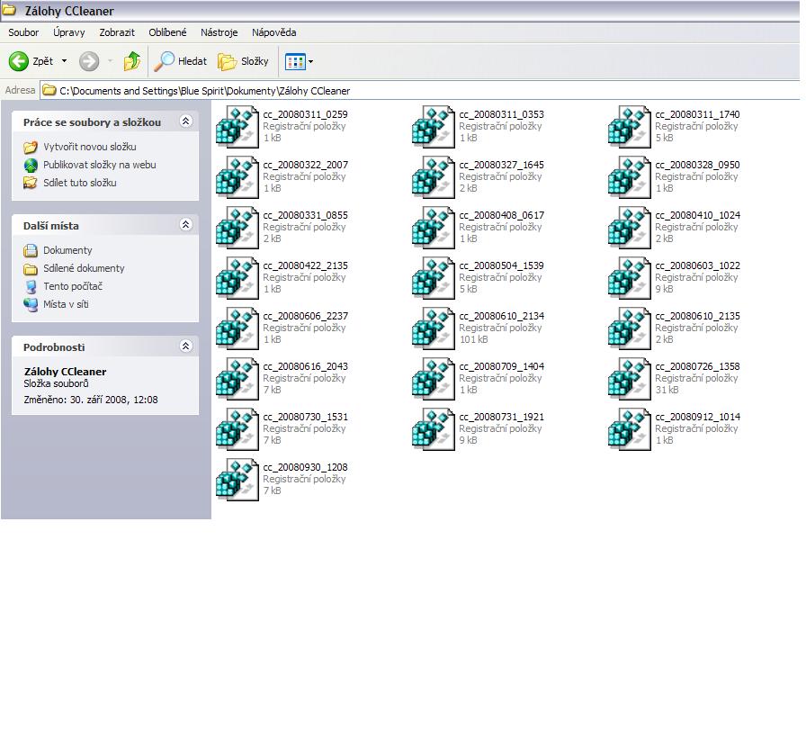Viewport: 806px width, 756px height.
Task: Select registry file cc_20080610_2134 icon
Action: click(x=434, y=328)
